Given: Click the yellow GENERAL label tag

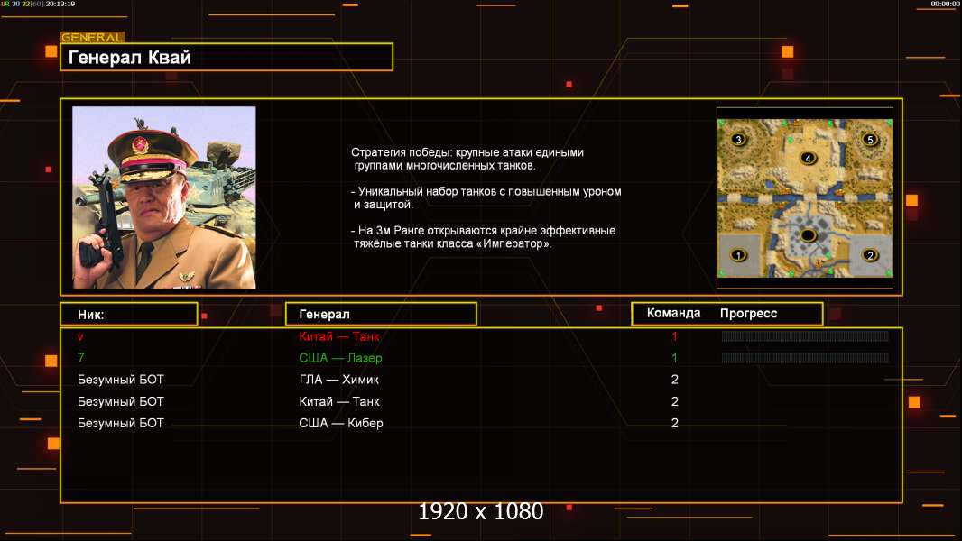Looking at the screenshot, I should (92, 37).
